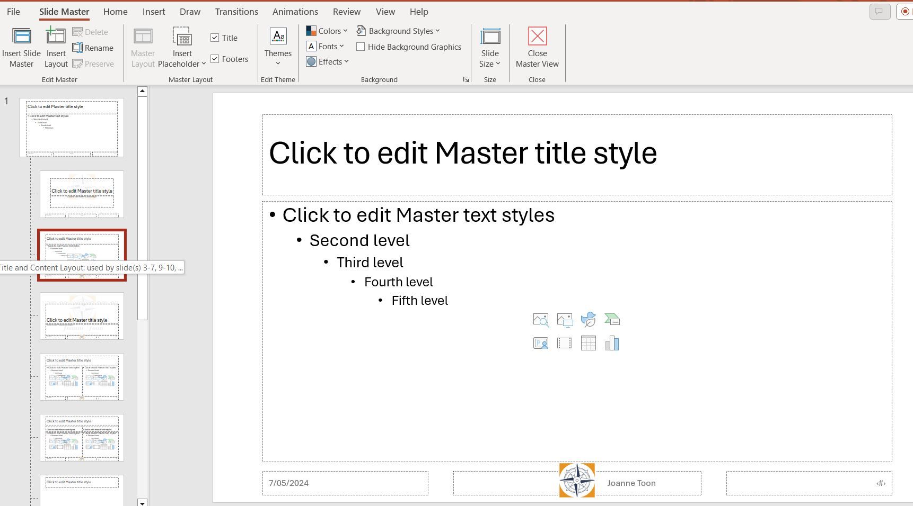Insert SmartArt from the content placeholder
Viewport: 913px width, 506px height.
(x=612, y=320)
